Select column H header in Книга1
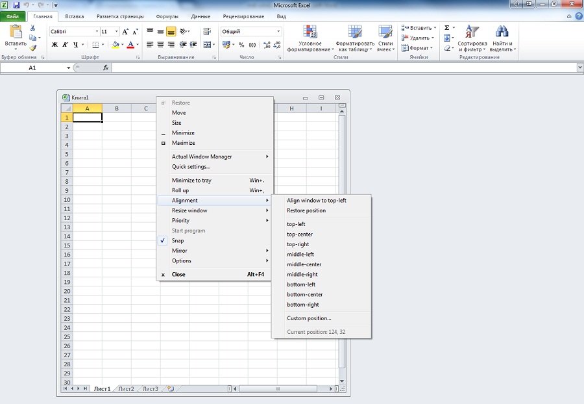 click(291, 108)
